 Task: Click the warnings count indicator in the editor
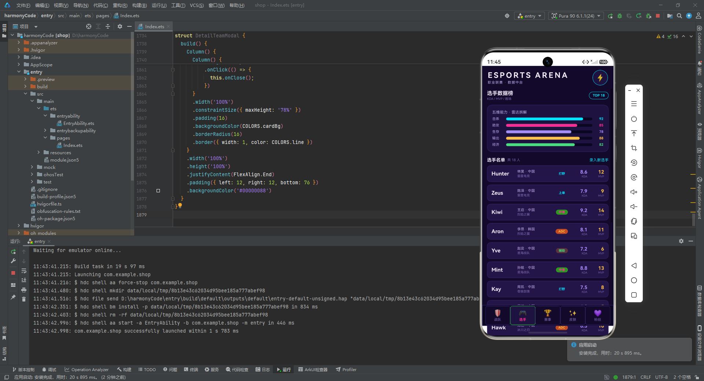point(660,36)
